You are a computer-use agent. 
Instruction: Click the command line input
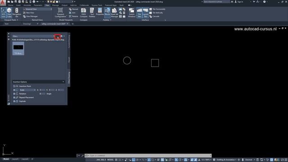click(148, 156)
